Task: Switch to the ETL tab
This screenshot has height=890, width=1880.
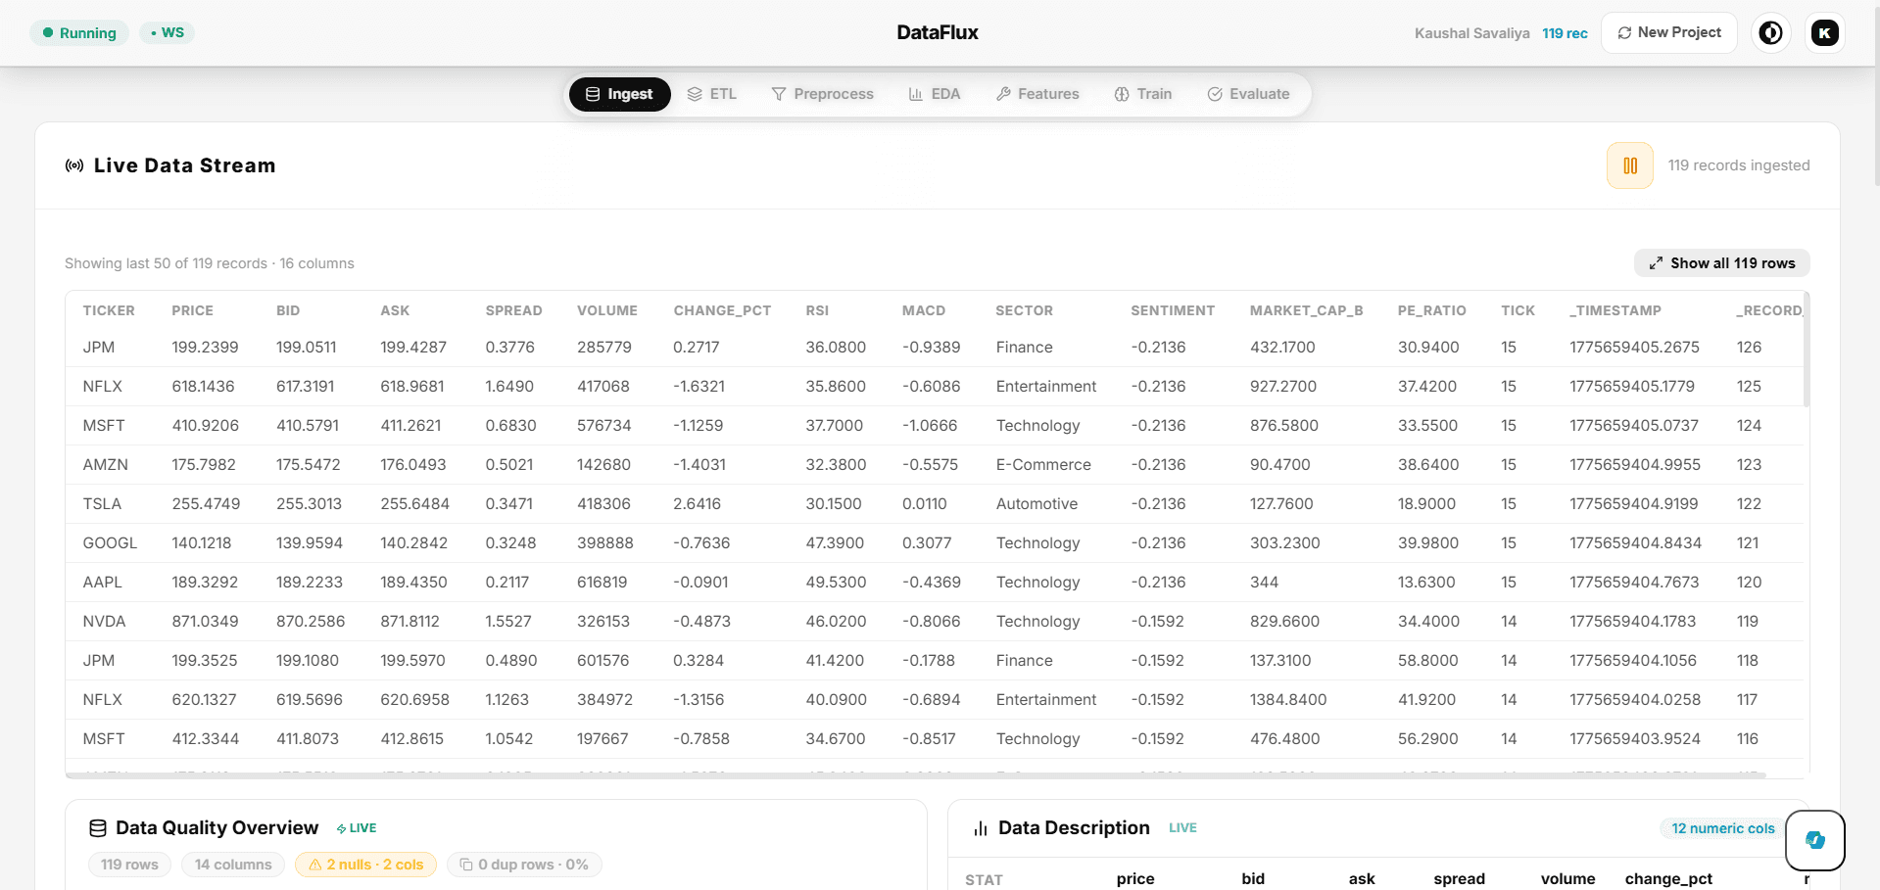Action: click(712, 93)
